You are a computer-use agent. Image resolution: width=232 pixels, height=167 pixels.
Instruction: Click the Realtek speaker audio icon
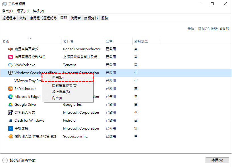click(x=10, y=49)
